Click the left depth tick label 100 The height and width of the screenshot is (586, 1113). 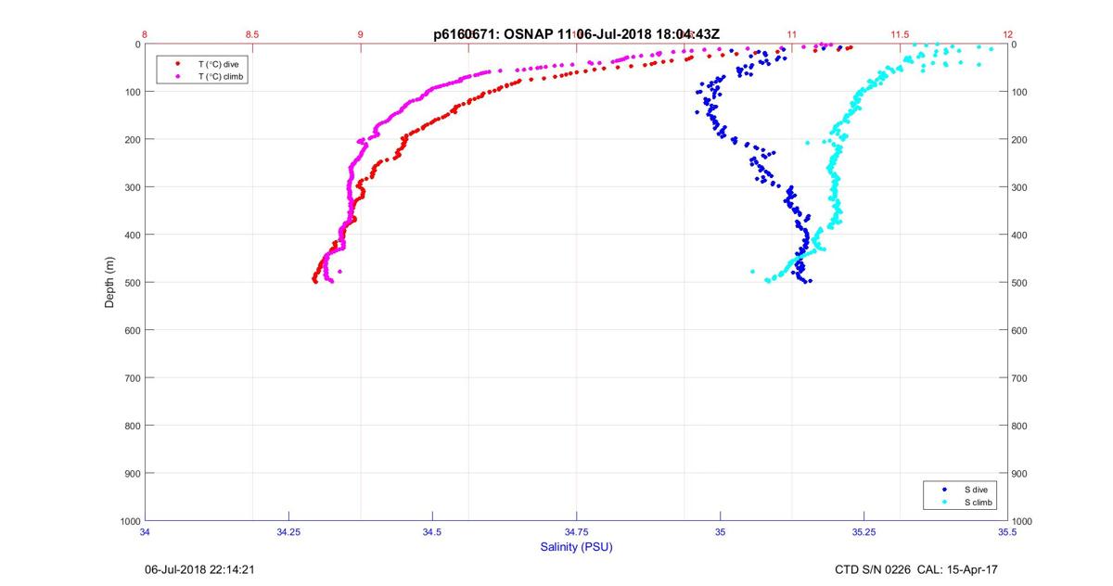(132, 92)
